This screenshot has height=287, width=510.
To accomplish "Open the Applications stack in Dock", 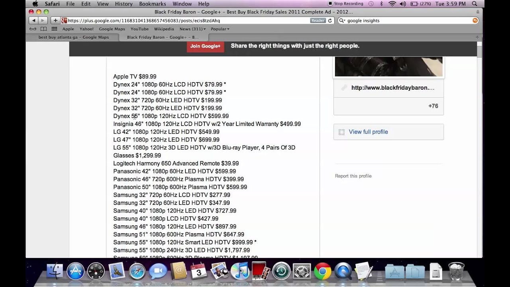I will (x=394, y=272).
